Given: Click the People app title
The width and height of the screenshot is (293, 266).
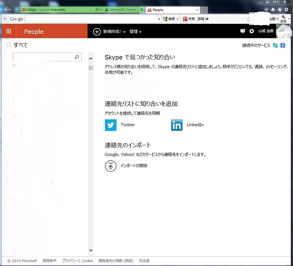Looking at the screenshot, I should (34, 31).
